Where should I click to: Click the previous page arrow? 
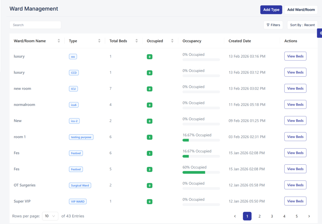click(x=235, y=216)
